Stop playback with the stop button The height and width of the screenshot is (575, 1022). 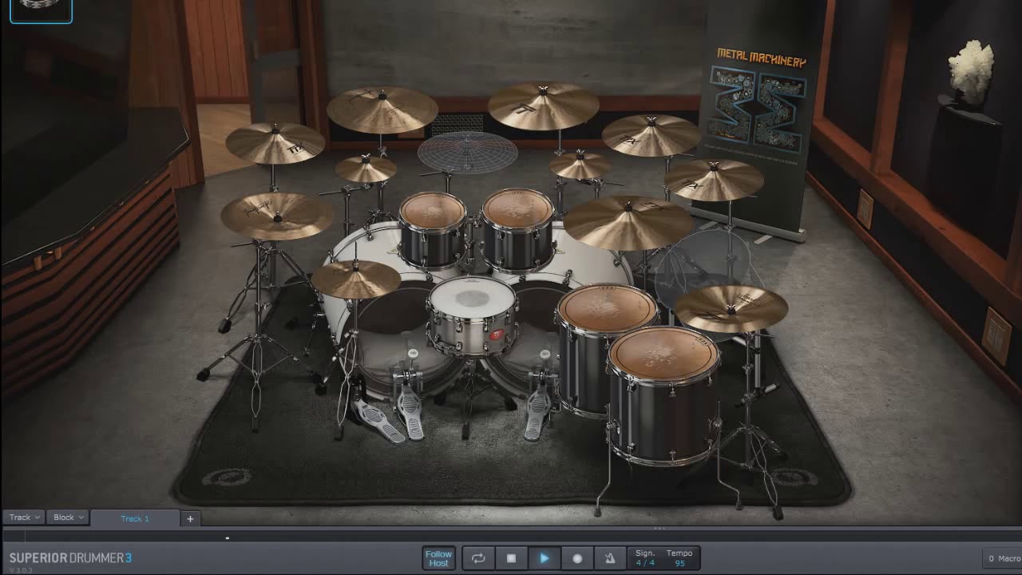click(x=511, y=558)
